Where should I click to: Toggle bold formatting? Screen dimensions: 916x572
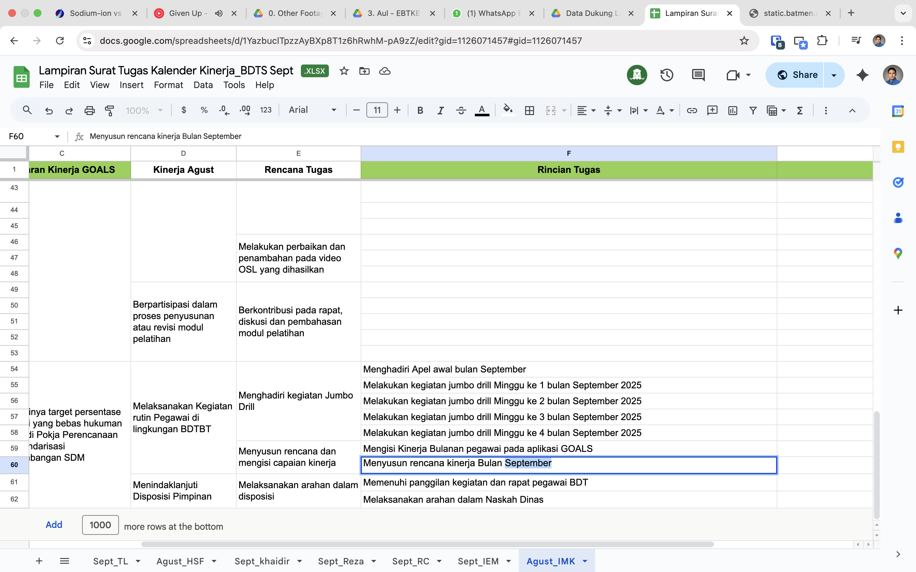point(420,110)
